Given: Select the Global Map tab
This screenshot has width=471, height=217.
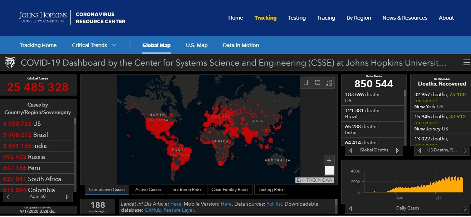Looking at the screenshot, I should pyautogui.click(x=156, y=45).
